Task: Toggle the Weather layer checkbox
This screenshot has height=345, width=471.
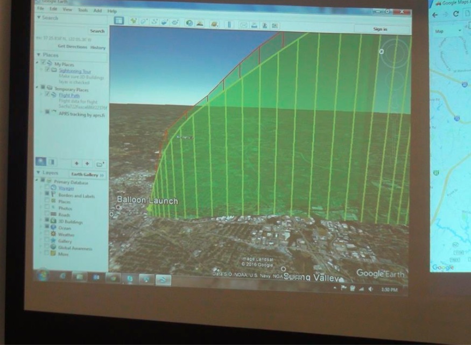Action: click(x=47, y=235)
